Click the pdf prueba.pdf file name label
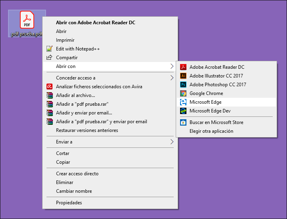Viewport: 287px width, 219px height. click(x=27, y=34)
